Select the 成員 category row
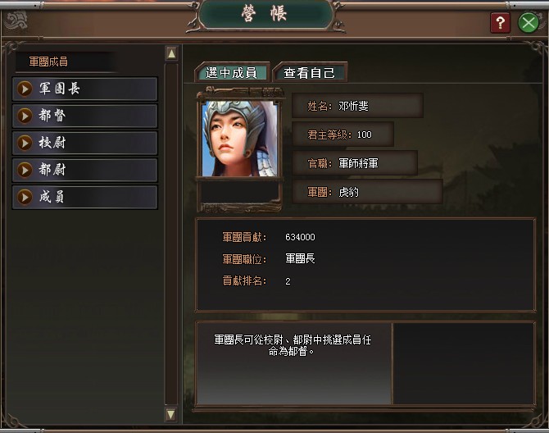This screenshot has width=549, height=433. (x=84, y=198)
